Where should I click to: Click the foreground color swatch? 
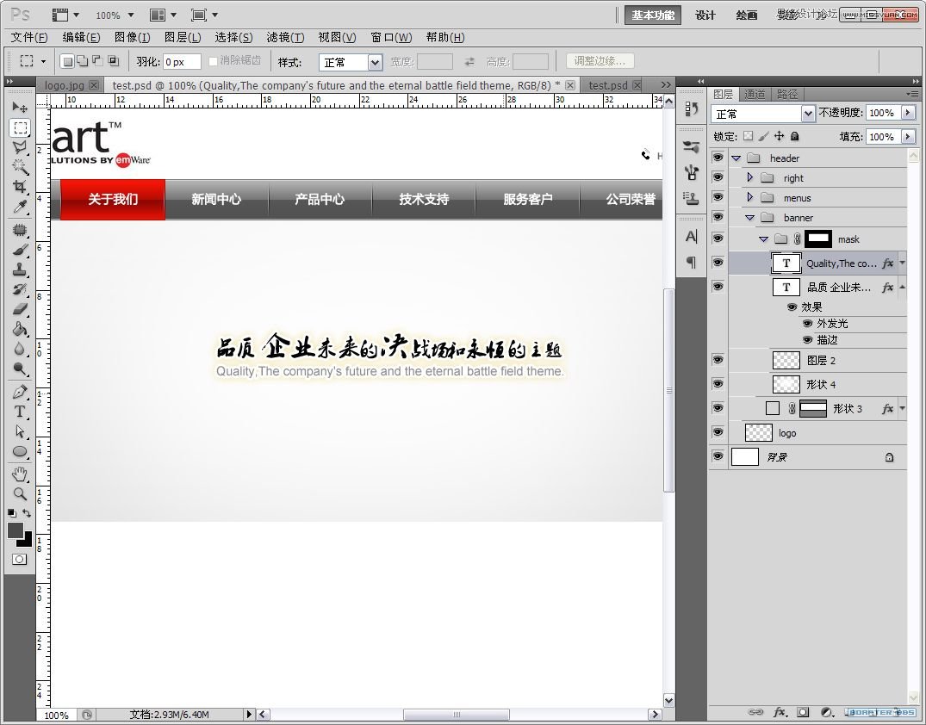(16, 530)
